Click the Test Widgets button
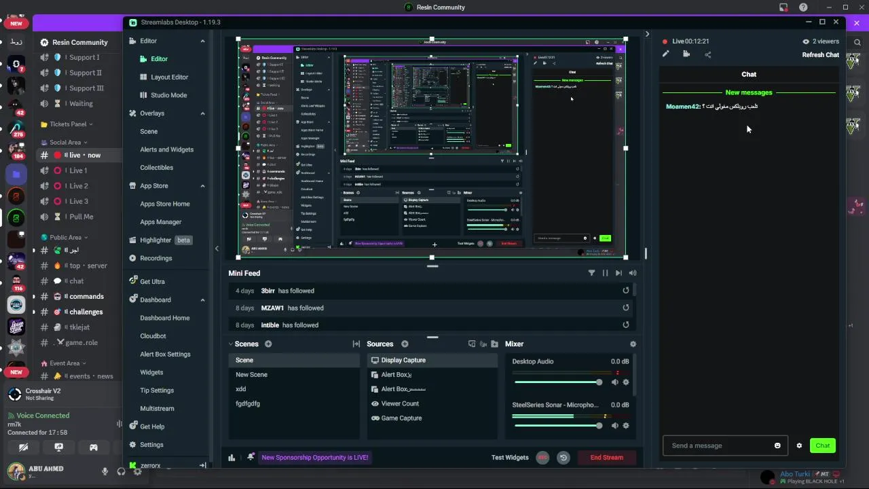Viewport: 869px width, 489px height. tap(510, 458)
